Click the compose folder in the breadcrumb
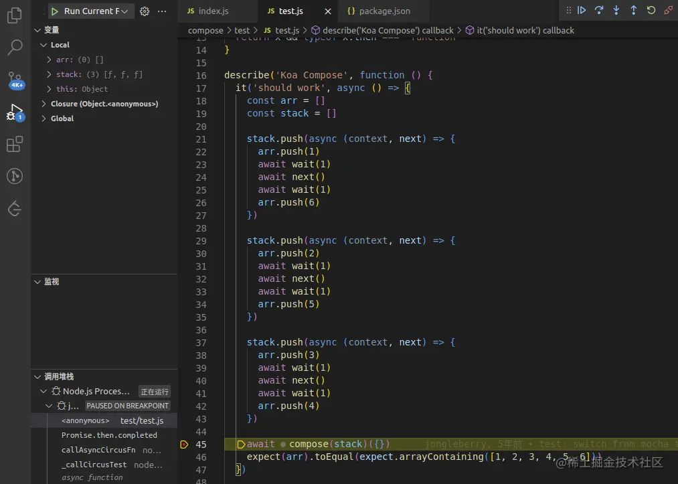The image size is (678, 484). tap(205, 30)
